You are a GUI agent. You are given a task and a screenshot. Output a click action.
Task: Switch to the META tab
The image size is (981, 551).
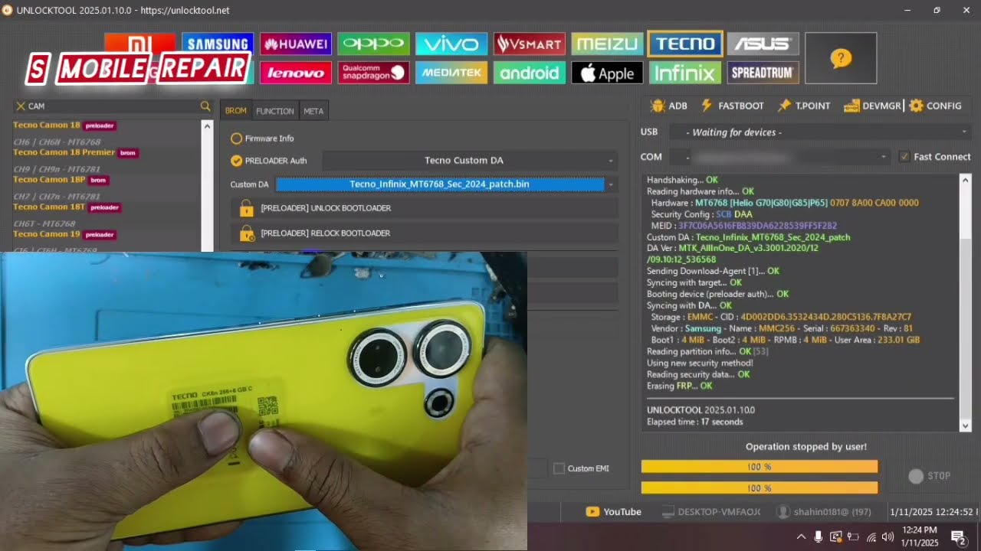point(313,111)
